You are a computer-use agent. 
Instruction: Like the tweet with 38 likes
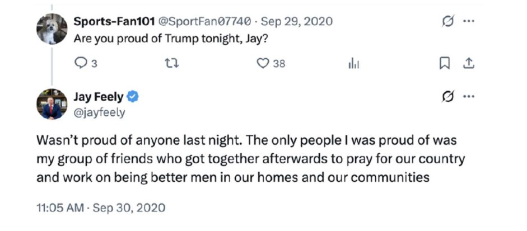(263, 64)
